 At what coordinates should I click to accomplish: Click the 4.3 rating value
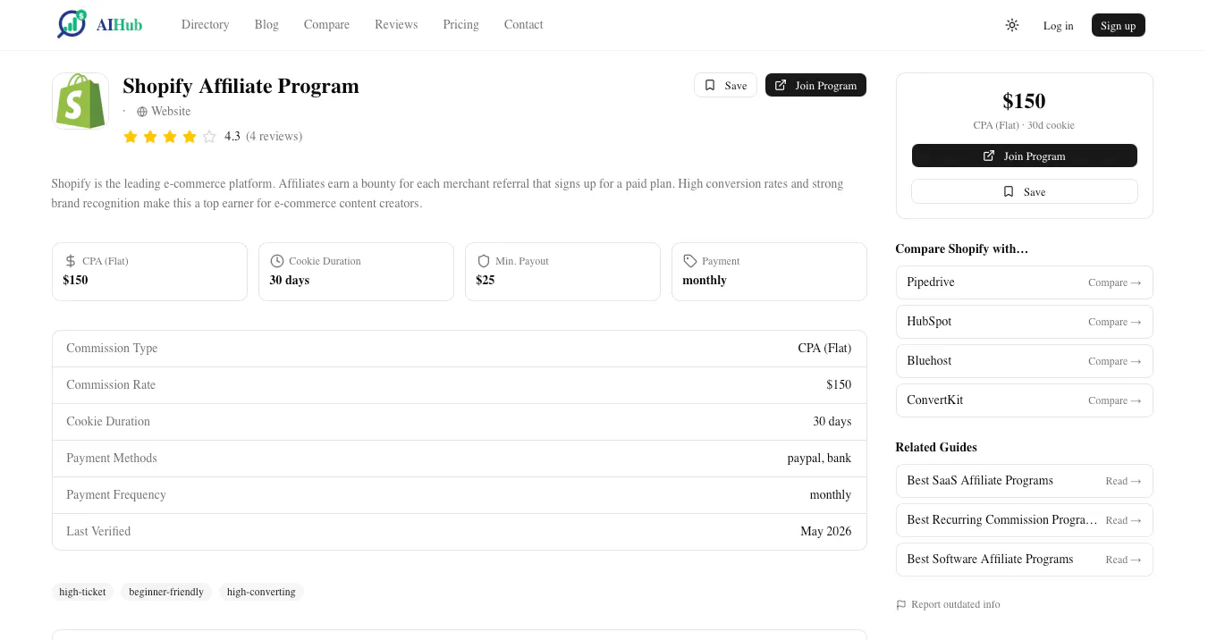(232, 137)
